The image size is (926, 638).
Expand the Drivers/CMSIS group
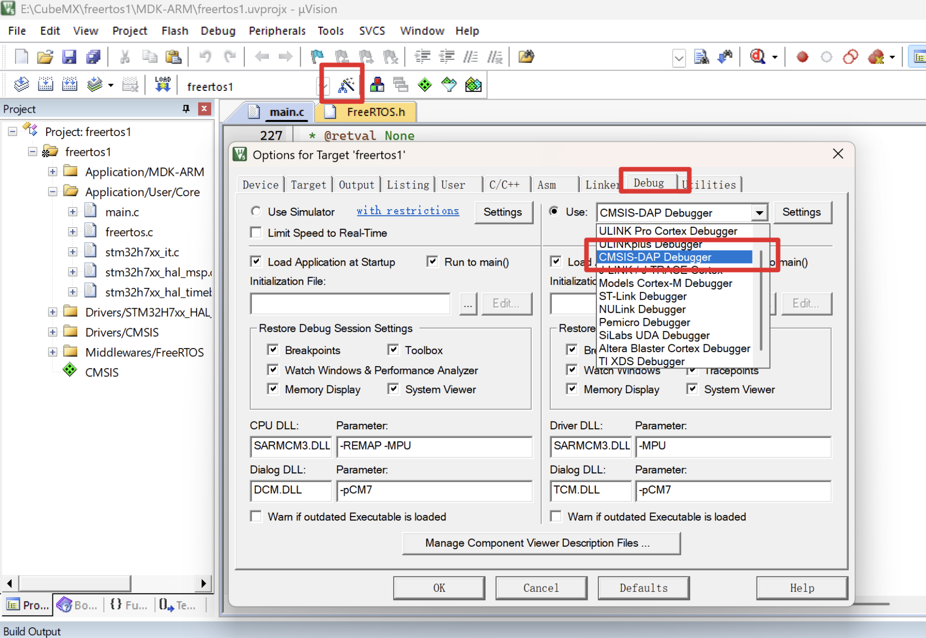[x=52, y=332]
